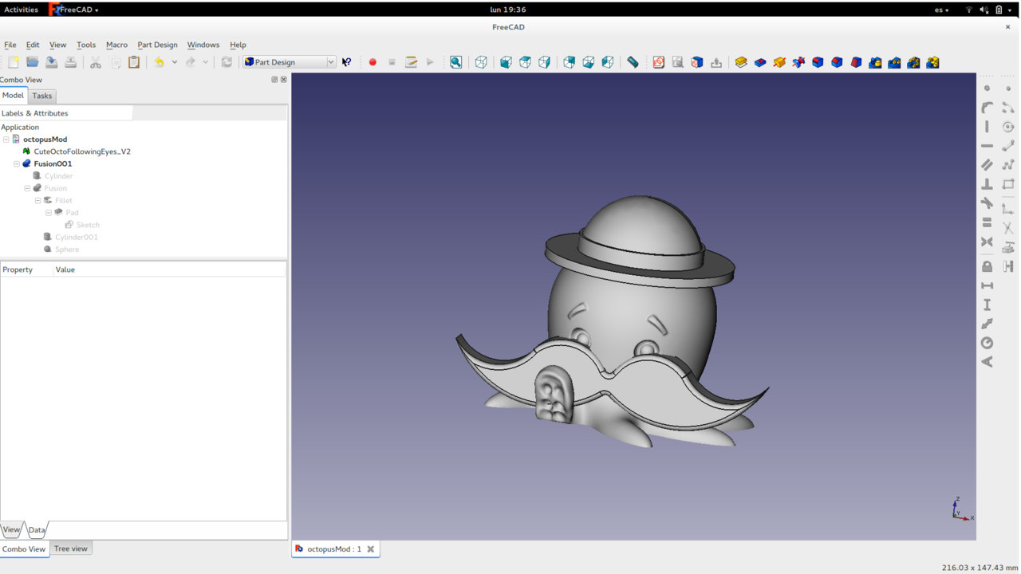The height and width of the screenshot is (574, 1021).
Task: Open the Activities overview
Action: point(21,10)
